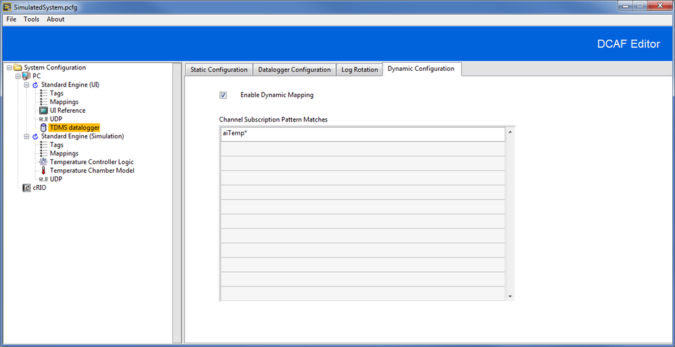Viewport: 675px width, 347px height.
Task: Click the PC computer icon in tree
Action: click(27, 76)
